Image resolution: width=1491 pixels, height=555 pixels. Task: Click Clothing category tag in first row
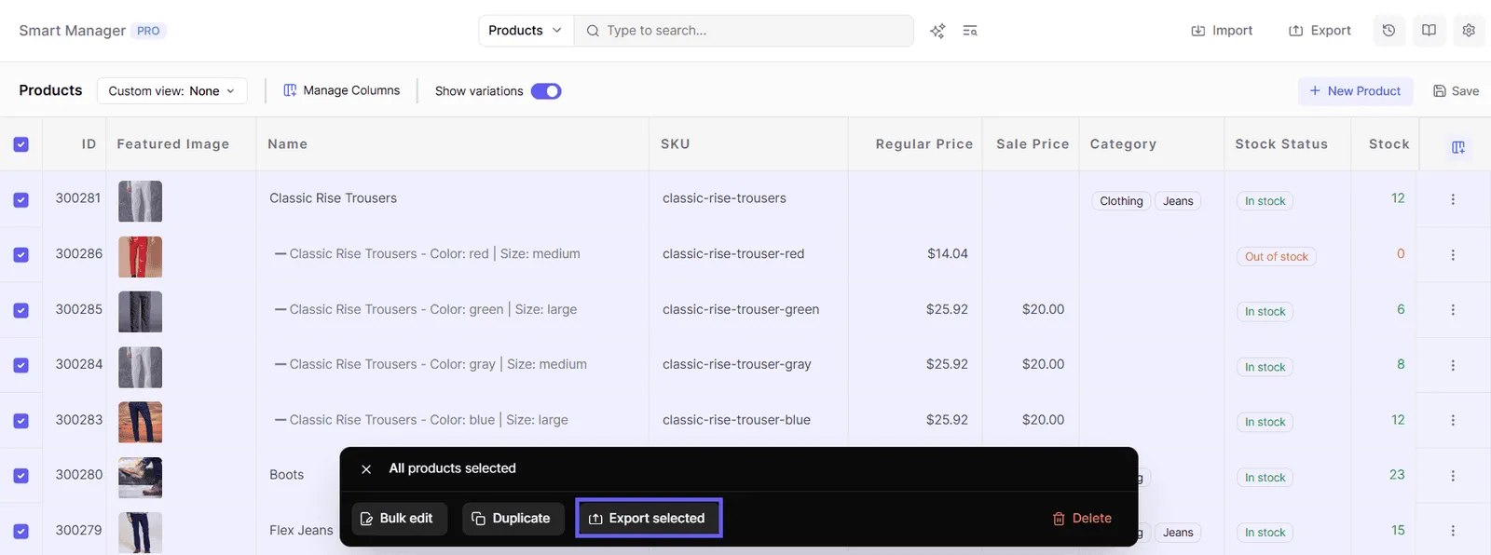pos(1121,201)
